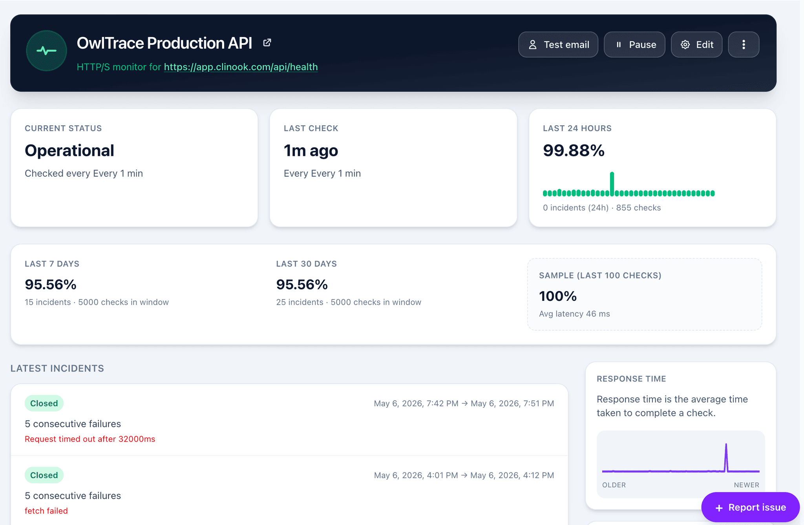Click 'Request timed out after 32000ms' error
The width and height of the screenshot is (804, 525).
coord(90,439)
